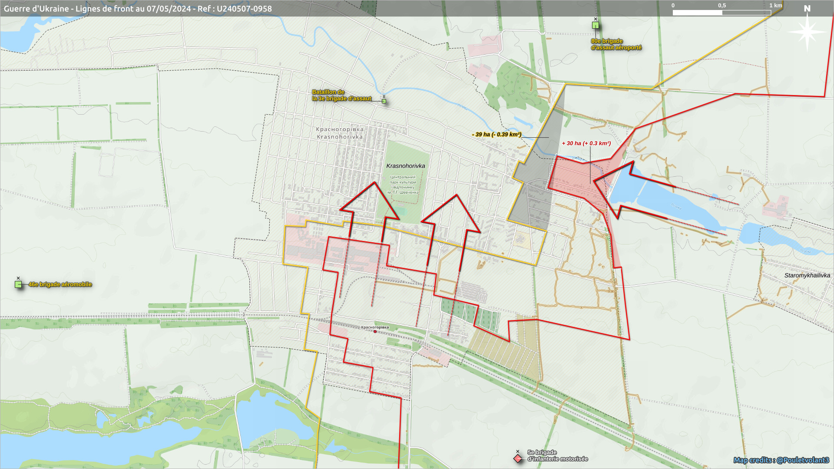The height and width of the screenshot is (469, 834).
Task: Click the 46e brigade aéromobile unit square
Action: [18, 284]
